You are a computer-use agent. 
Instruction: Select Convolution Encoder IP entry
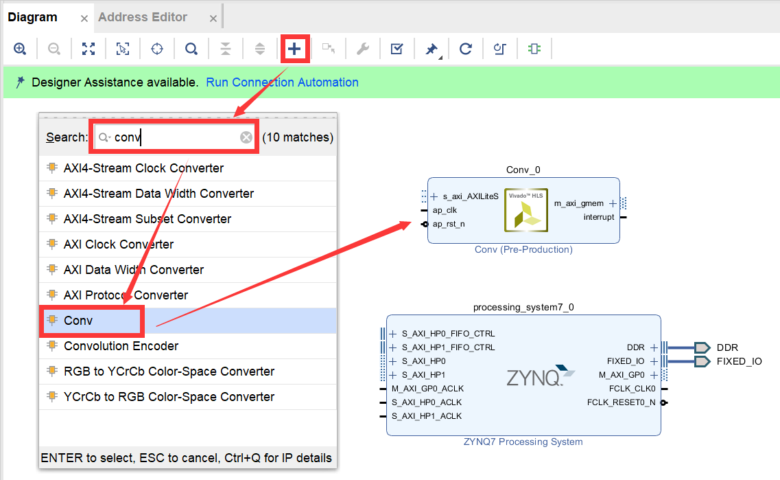pos(121,346)
